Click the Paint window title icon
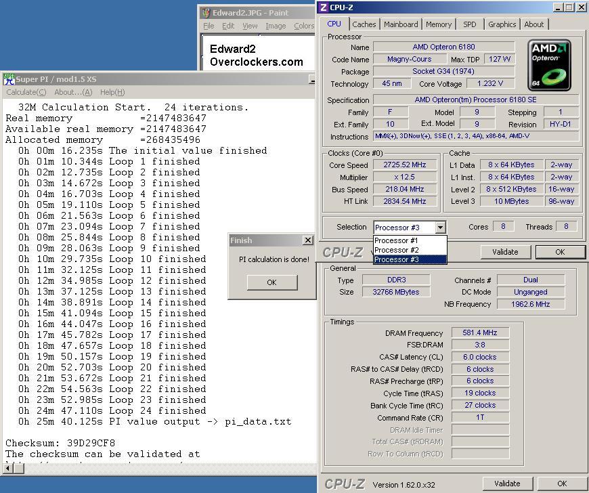The image size is (589, 493). pos(206,13)
